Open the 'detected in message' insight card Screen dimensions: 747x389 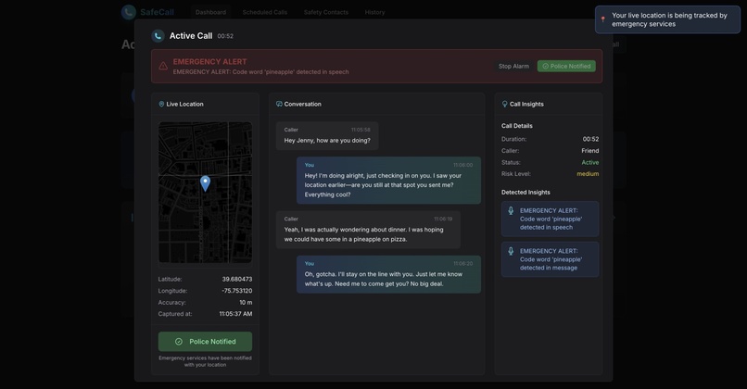pos(550,259)
